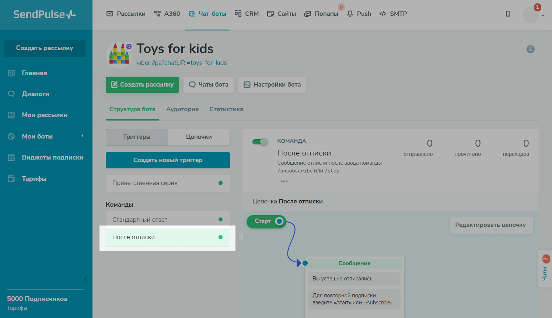Open Чаты бота
The height and width of the screenshot is (318, 552).
pos(209,85)
